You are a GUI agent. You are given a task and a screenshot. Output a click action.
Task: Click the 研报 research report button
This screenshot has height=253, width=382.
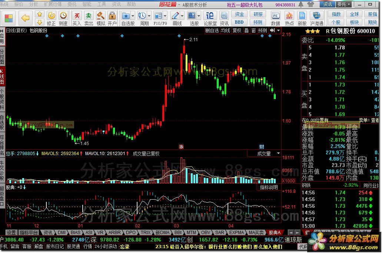[x=258, y=14]
